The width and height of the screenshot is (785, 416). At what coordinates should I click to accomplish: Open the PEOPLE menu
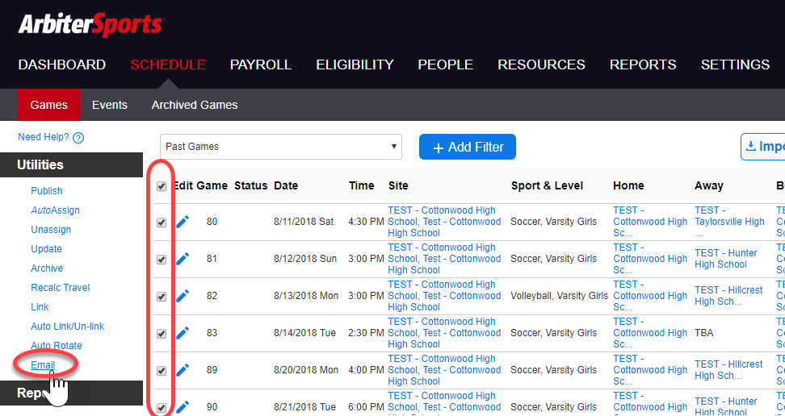tap(446, 64)
